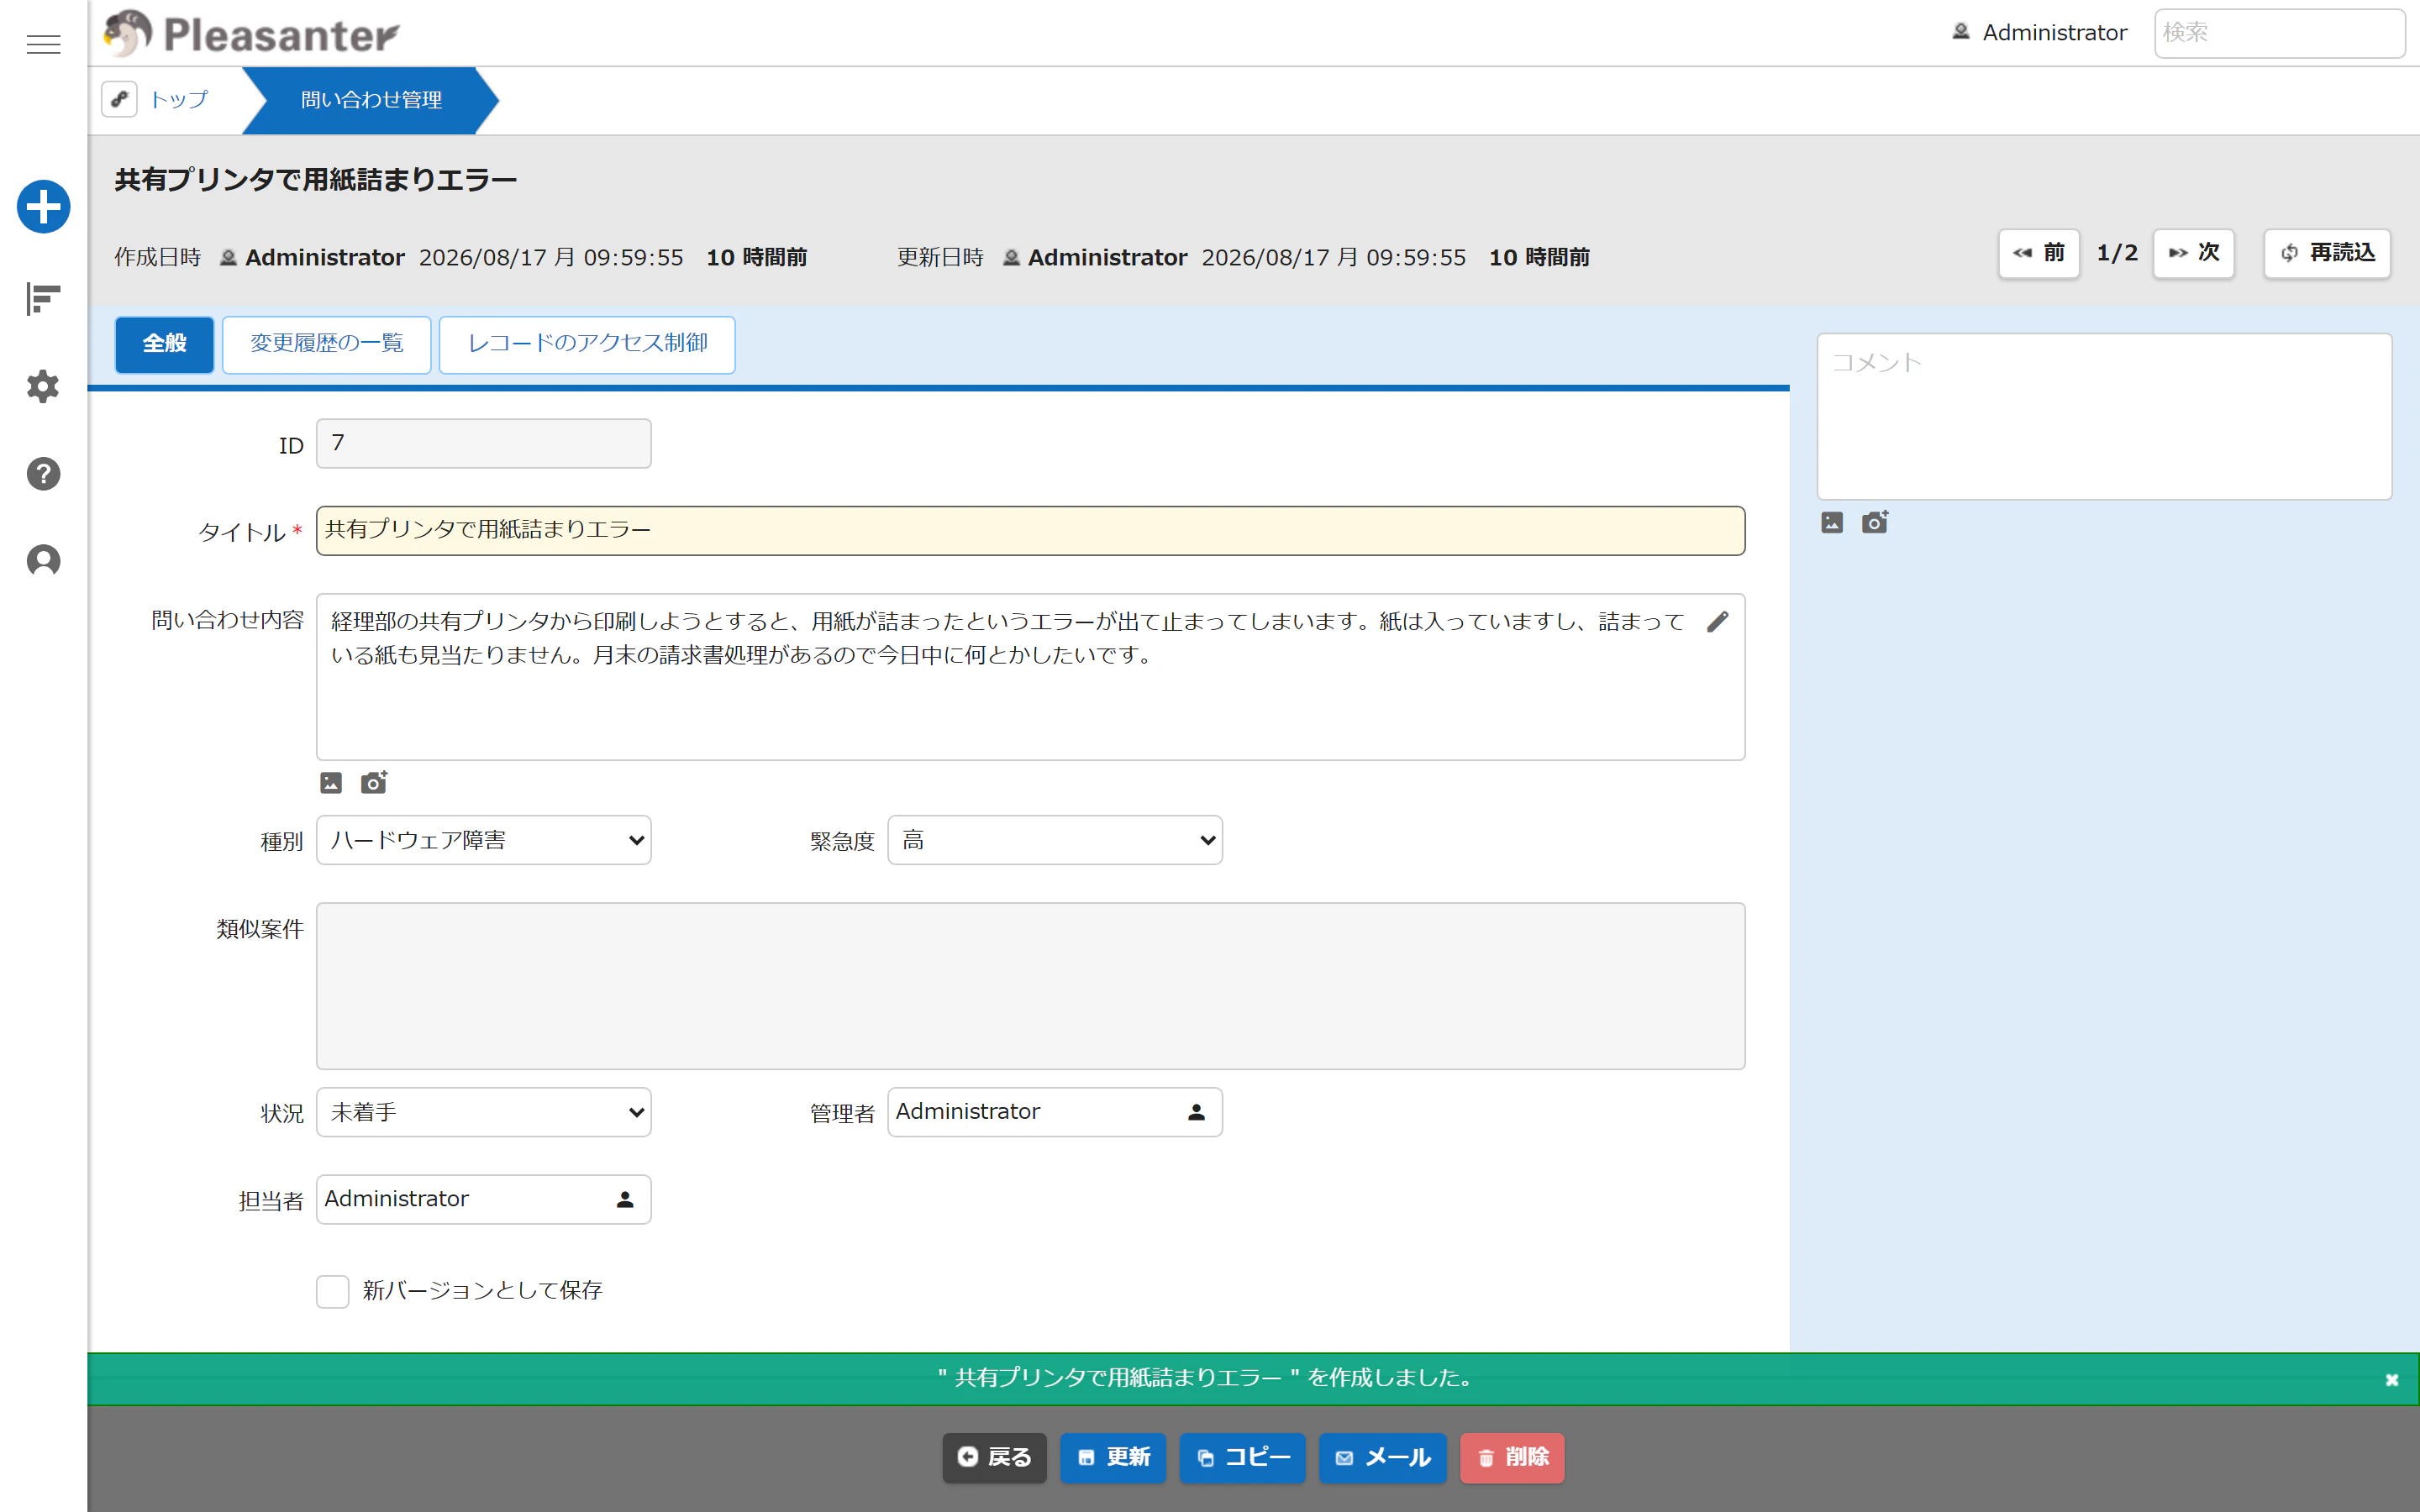Open the question mark help icon
Screen dimensions: 2420x1512
tap(43, 474)
